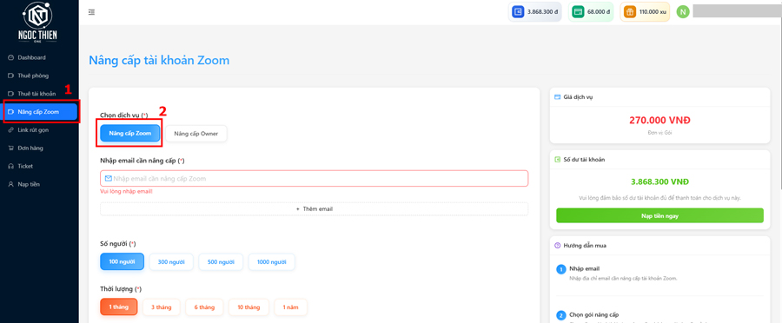782x323 pixels.
Task: Select Nâng cấp Zoom sidebar item
Action: coord(40,112)
